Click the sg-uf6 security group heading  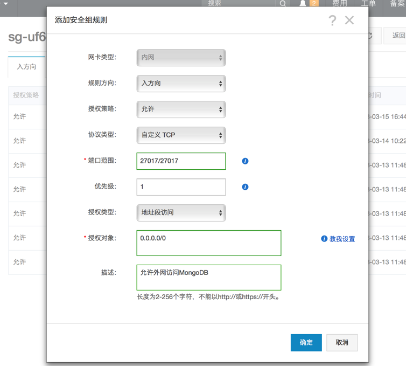click(27, 37)
